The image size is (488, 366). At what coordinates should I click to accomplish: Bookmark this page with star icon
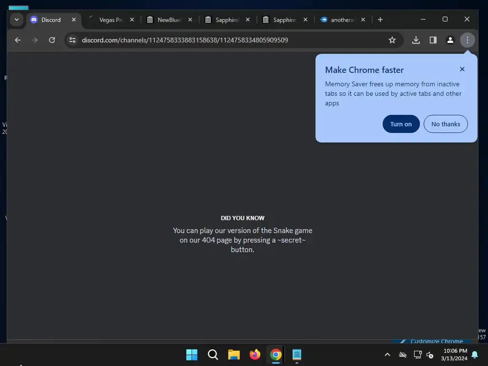(x=392, y=40)
